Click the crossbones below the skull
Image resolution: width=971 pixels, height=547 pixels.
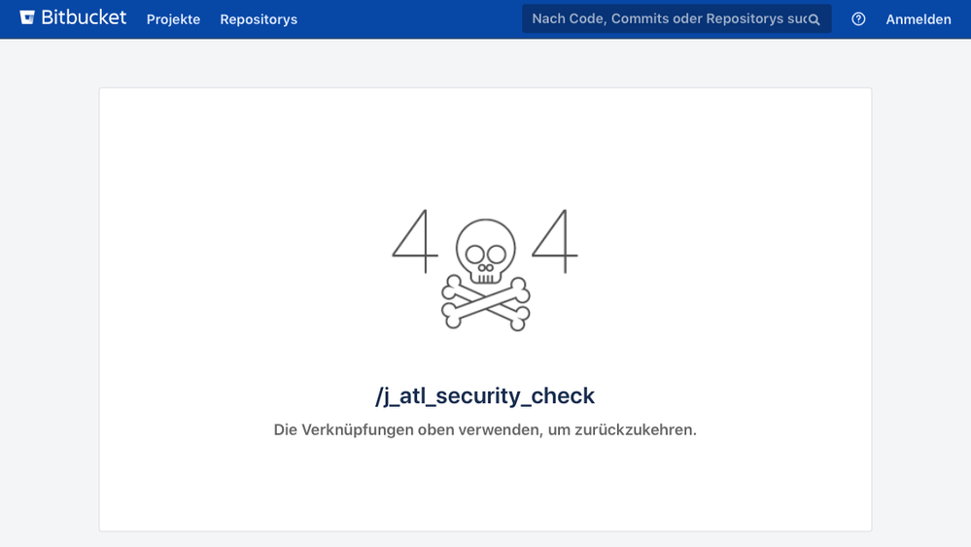coord(486,303)
